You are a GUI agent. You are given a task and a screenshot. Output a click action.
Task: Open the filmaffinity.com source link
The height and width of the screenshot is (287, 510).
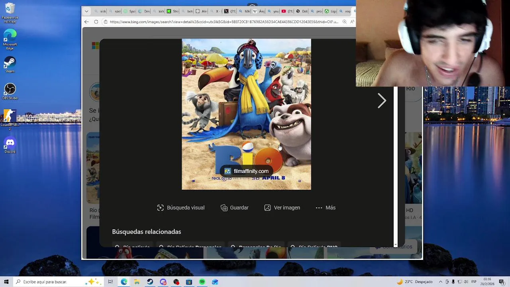[246, 171]
